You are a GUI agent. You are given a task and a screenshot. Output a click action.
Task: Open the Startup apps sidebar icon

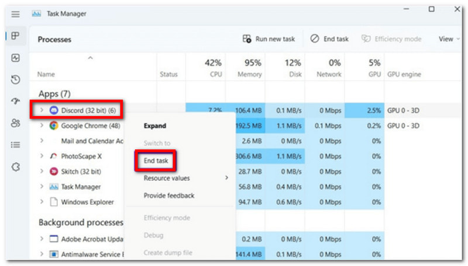(x=16, y=101)
